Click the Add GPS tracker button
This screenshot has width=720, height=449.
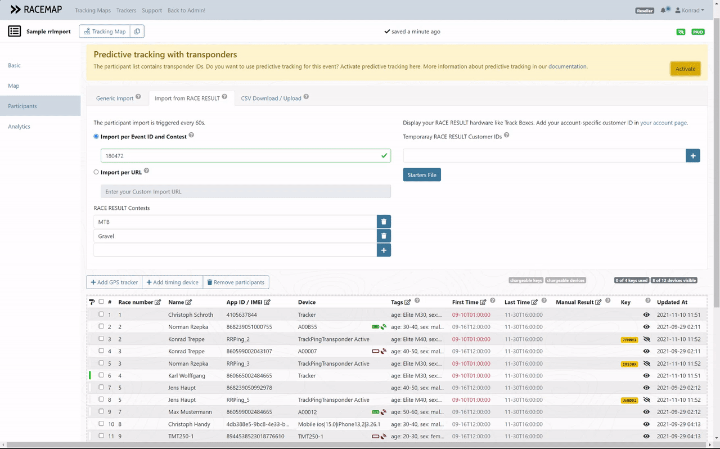(114, 282)
